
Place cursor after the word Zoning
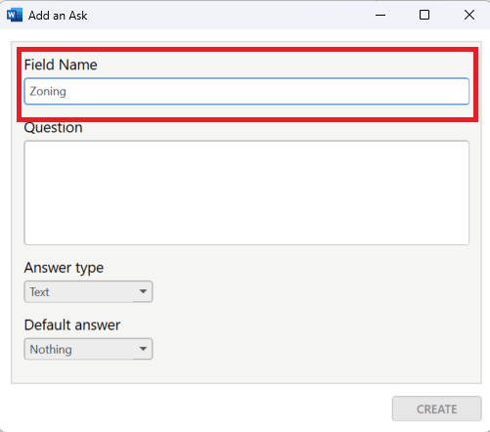click(67, 91)
